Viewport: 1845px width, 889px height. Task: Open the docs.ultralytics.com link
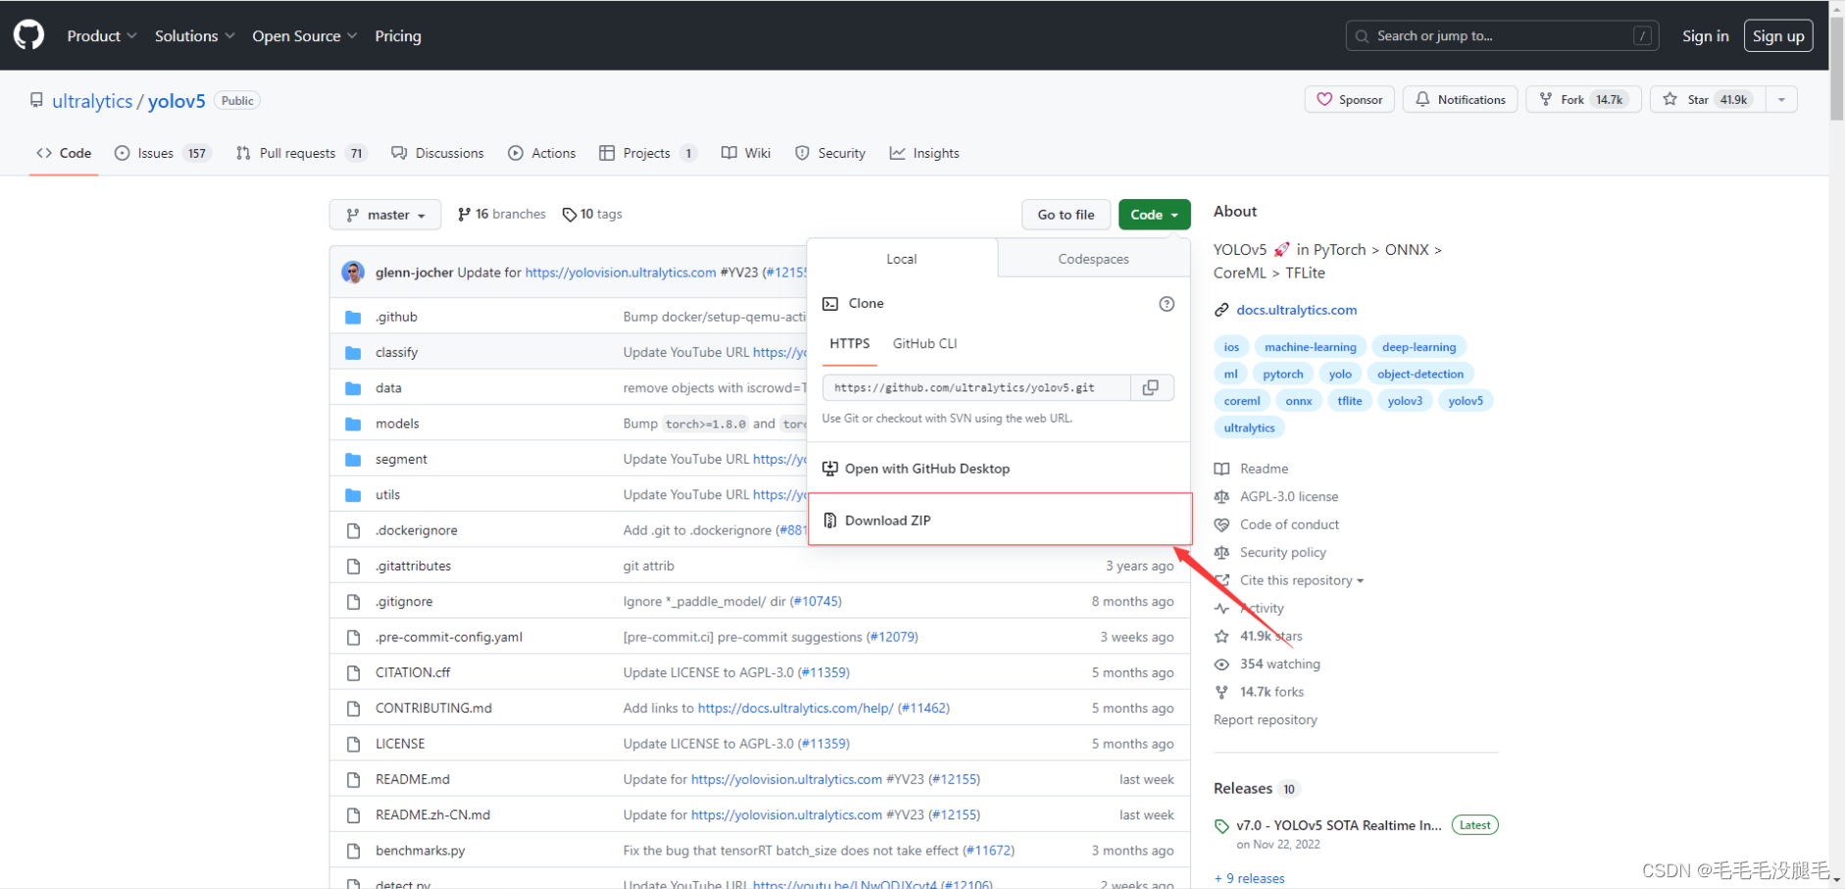click(x=1296, y=311)
